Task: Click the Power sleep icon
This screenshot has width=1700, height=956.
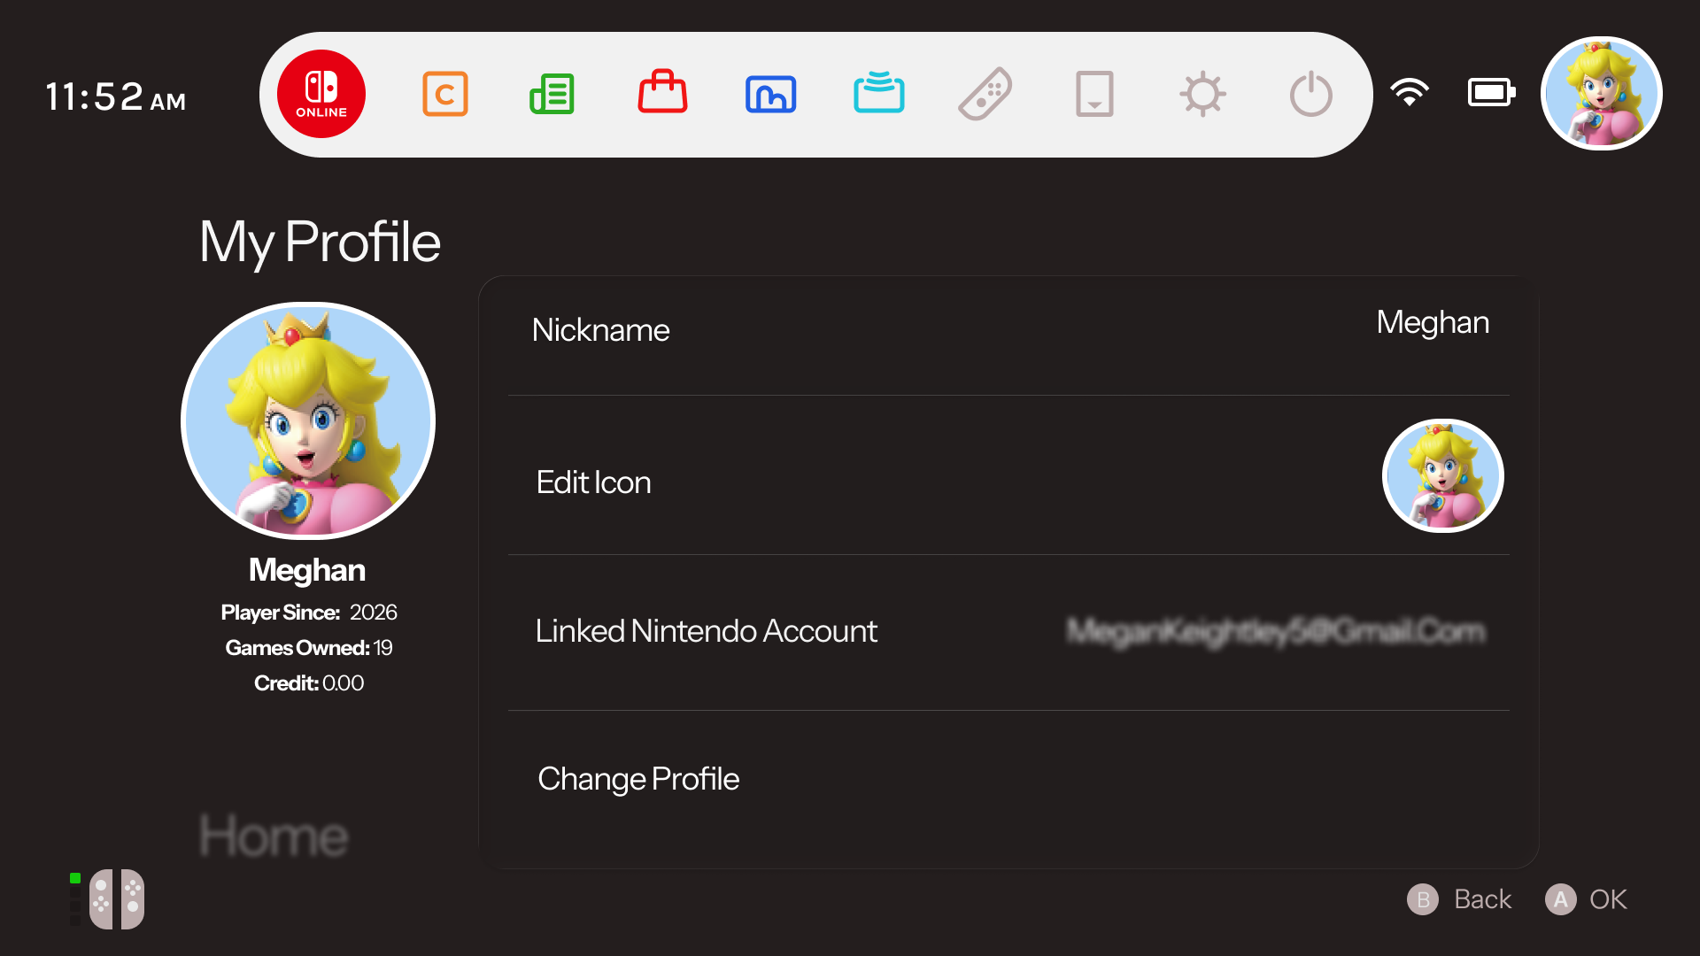Action: (x=1311, y=94)
